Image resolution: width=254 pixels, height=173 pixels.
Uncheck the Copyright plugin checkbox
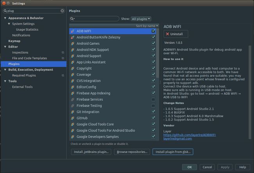tap(153, 68)
